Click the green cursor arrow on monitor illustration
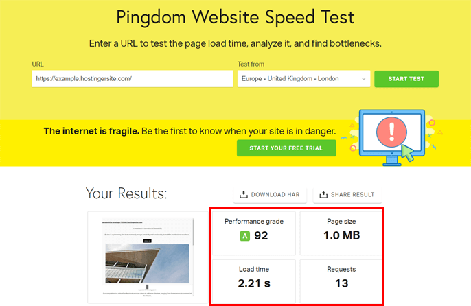This screenshot has width=471, height=306. [408, 153]
